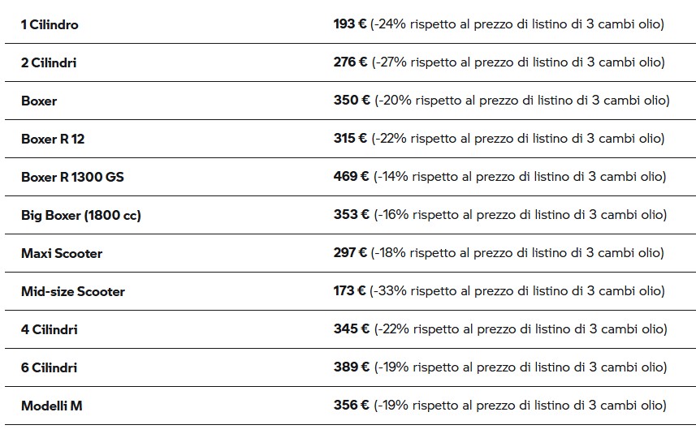
Task: Click the Boxer R 1300 GS label
Action: click(72, 177)
